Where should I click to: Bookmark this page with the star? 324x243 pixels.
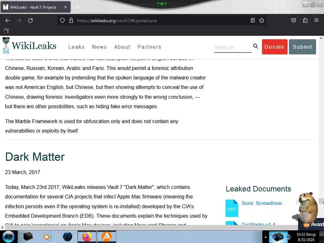262,20
